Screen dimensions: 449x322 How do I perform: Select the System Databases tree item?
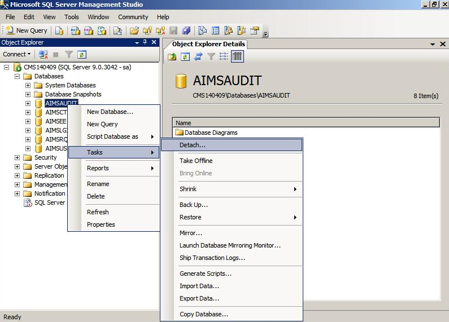tap(71, 85)
